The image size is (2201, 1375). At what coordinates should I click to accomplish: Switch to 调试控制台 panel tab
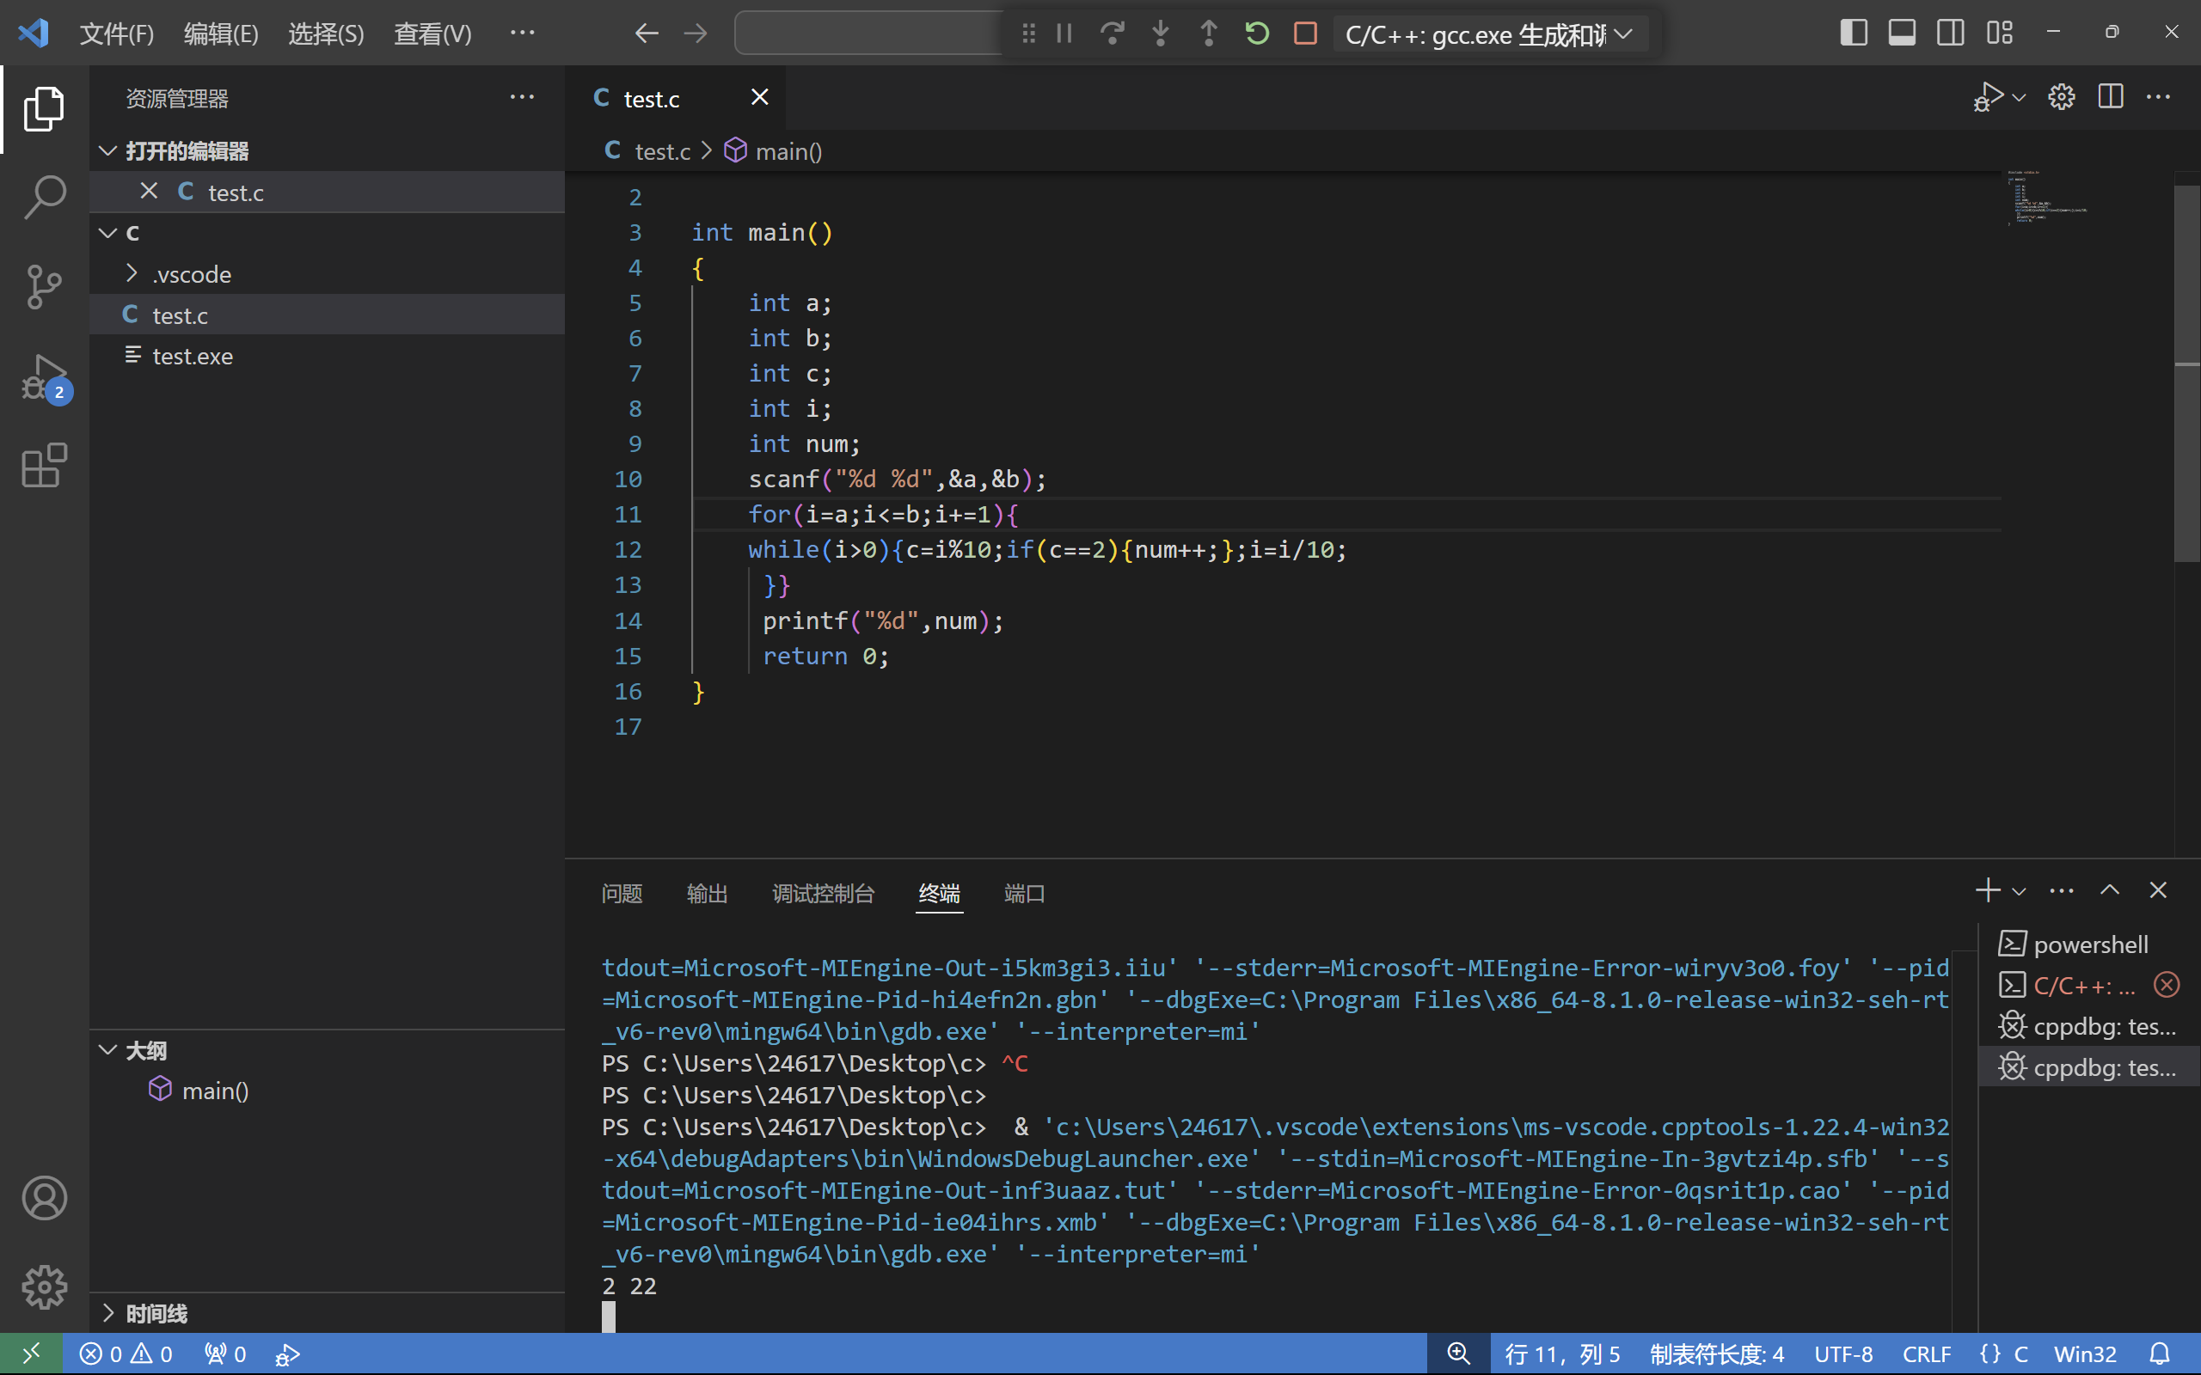(822, 893)
